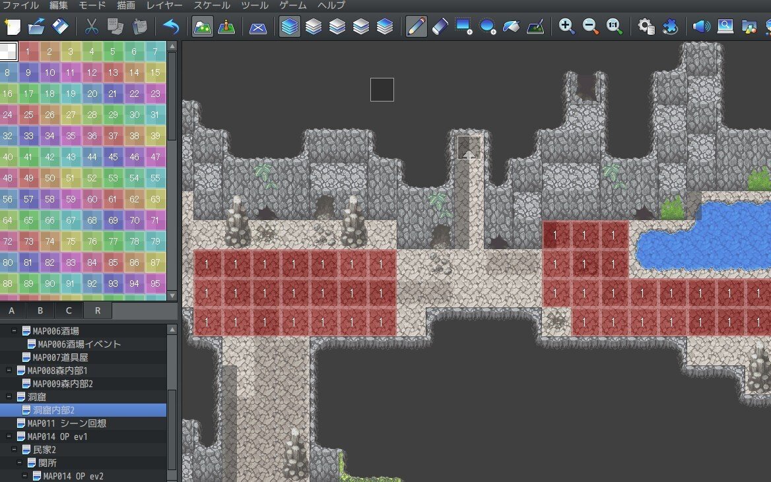The width and height of the screenshot is (771, 482).
Task: Switch to tileset tab B
Action: [40, 311]
